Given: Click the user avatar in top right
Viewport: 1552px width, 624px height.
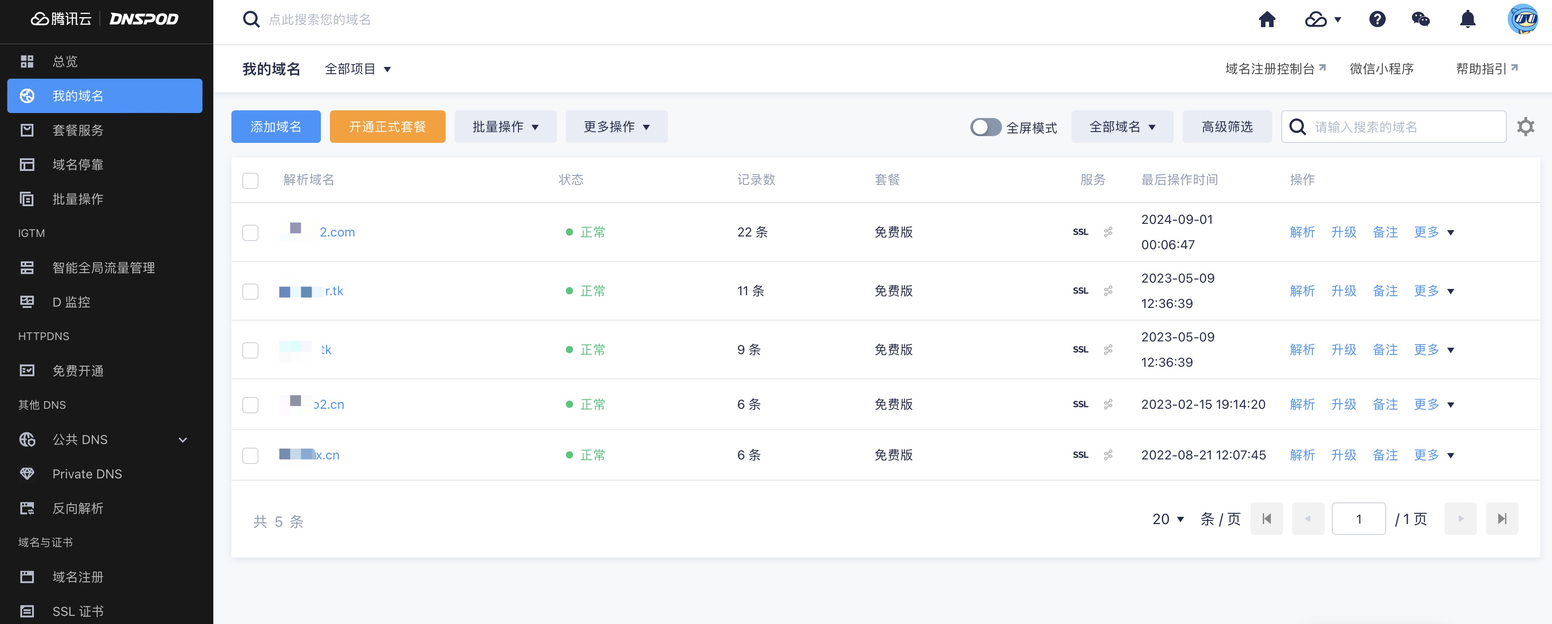Looking at the screenshot, I should point(1523,19).
